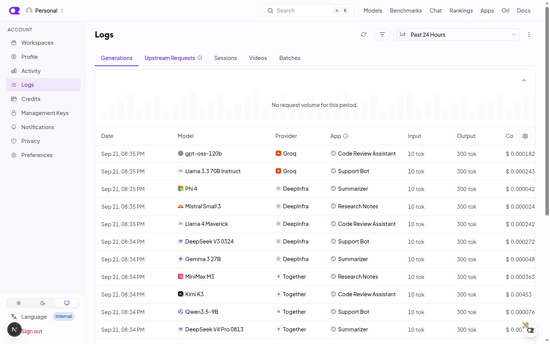
Task: Open the Sessions tab
Action: tap(225, 58)
